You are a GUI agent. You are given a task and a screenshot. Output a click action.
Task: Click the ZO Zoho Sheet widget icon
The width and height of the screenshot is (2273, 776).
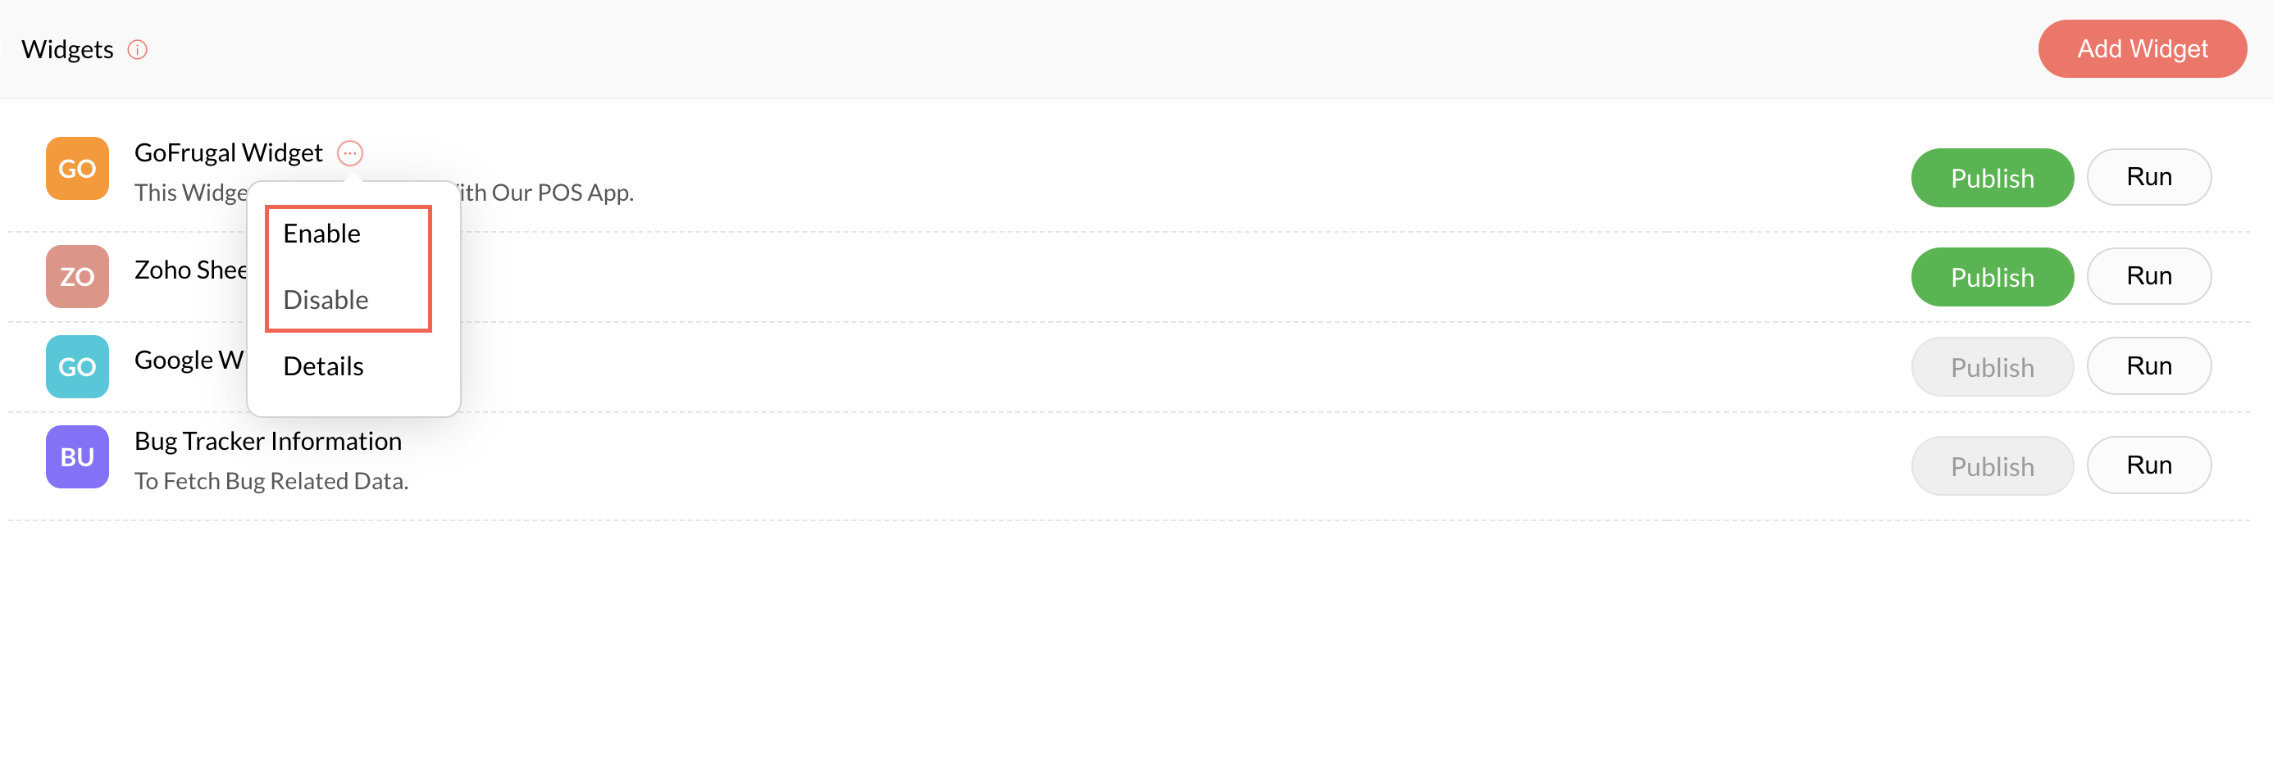[x=78, y=276]
